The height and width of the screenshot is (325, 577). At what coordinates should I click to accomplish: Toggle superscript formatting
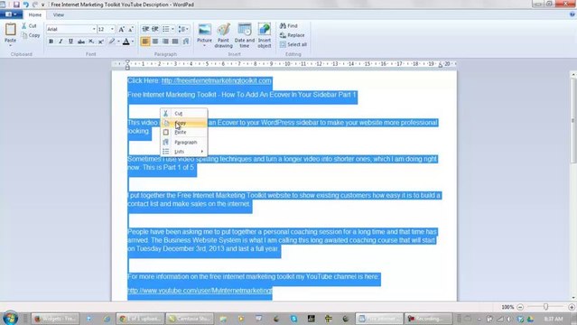[100, 42]
